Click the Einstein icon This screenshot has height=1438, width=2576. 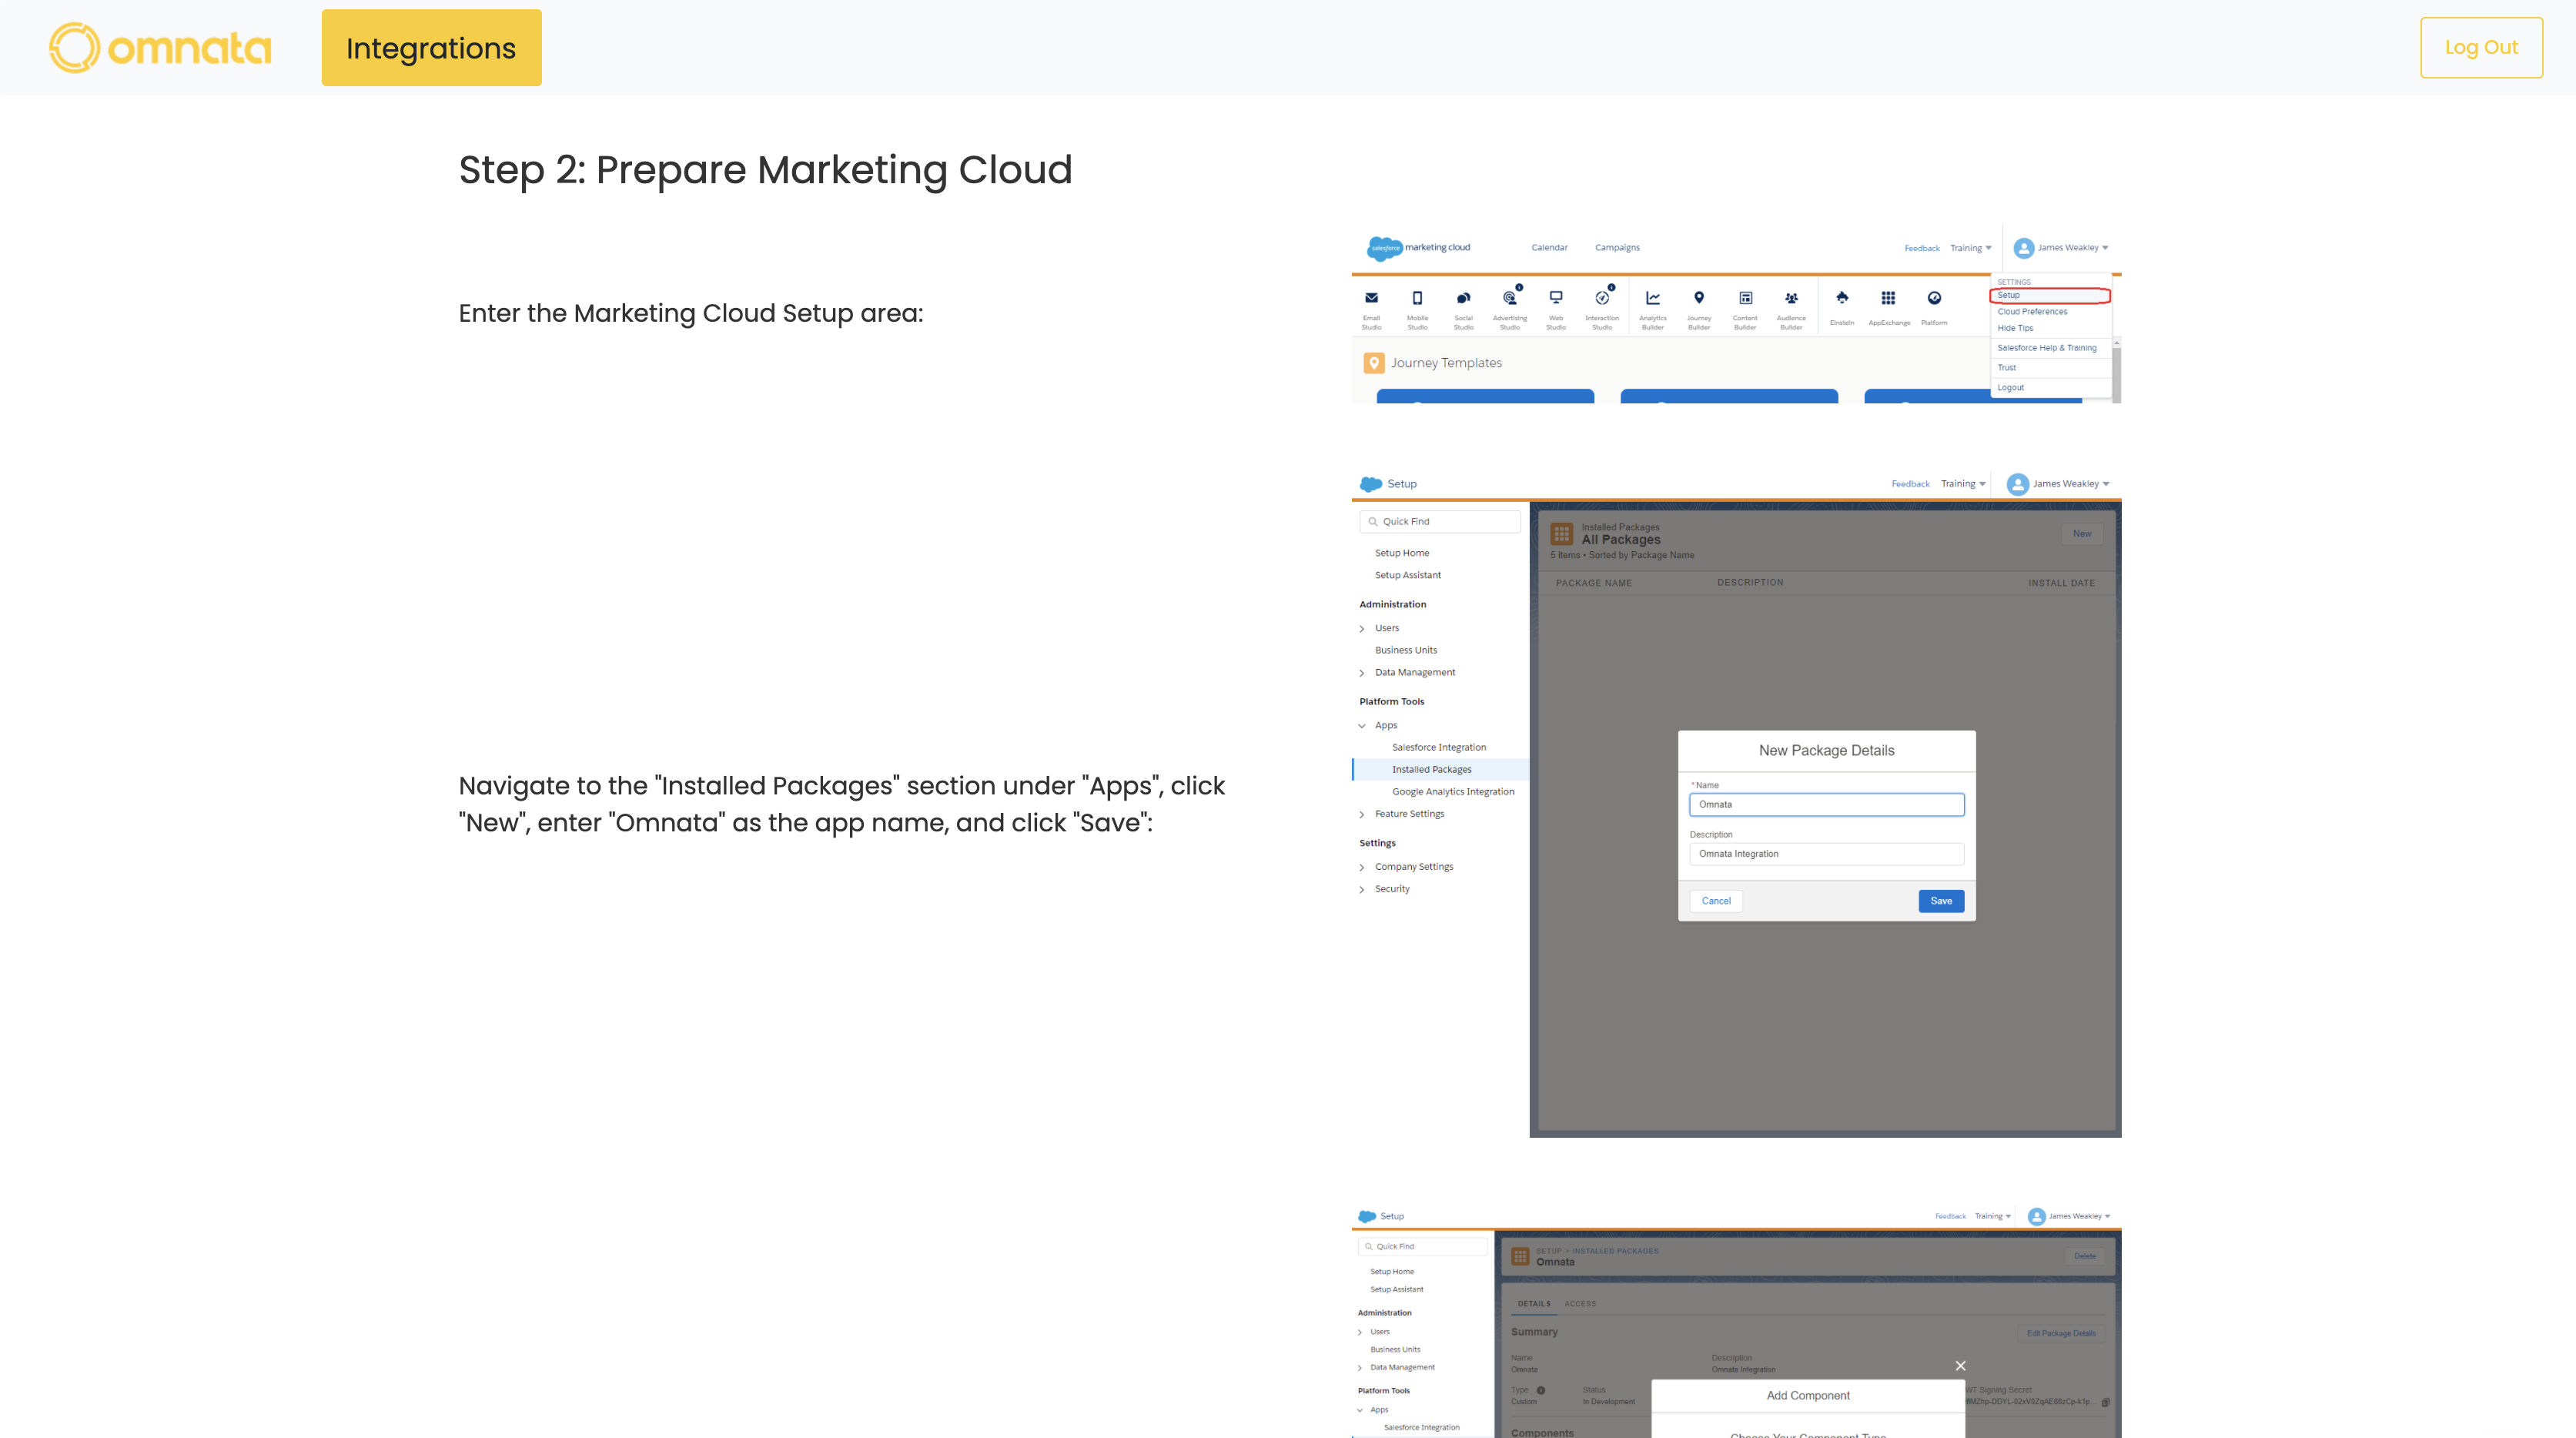click(x=1842, y=298)
